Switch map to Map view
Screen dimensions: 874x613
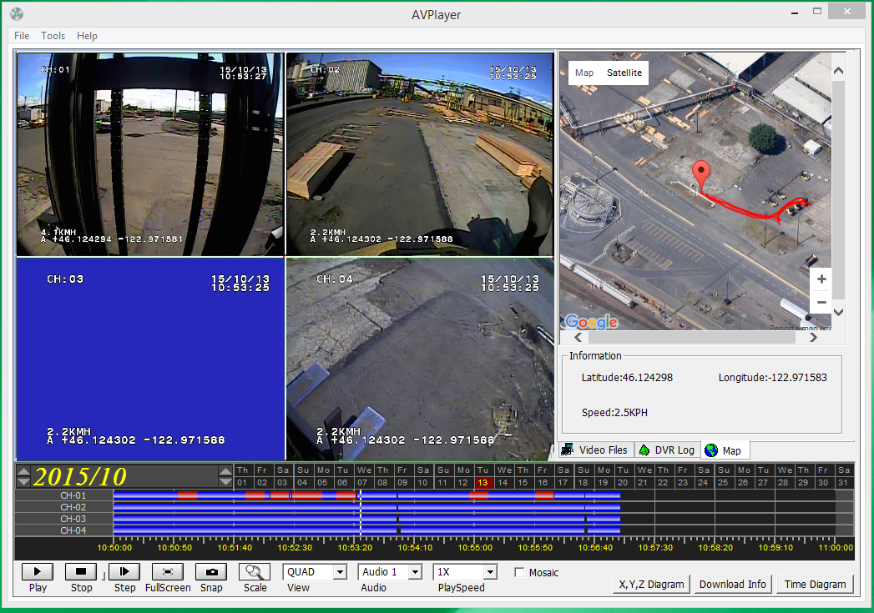(x=584, y=73)
